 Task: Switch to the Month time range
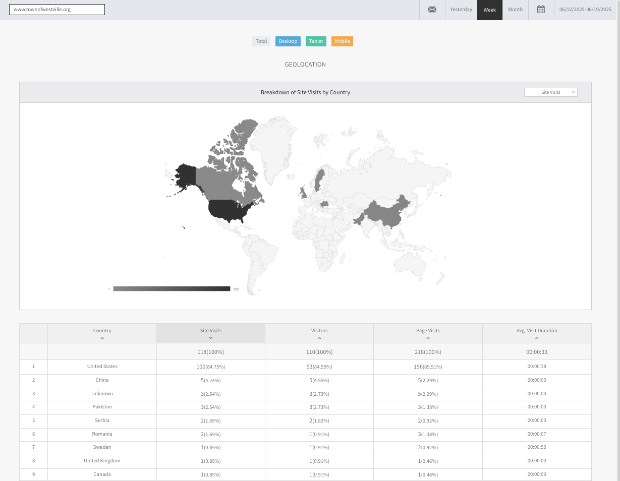515,10
